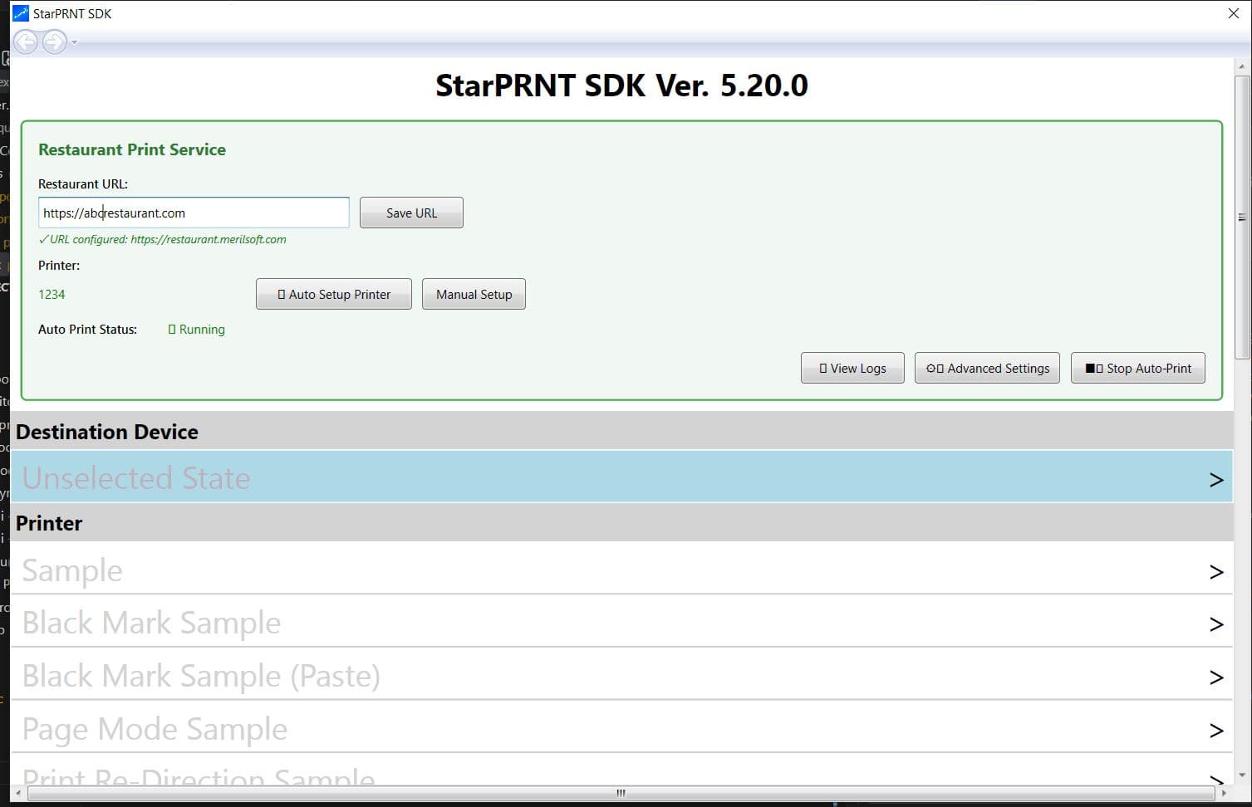Stop Auto-Print service
The image size is (1252, 807).
[x=1138, y=368]
